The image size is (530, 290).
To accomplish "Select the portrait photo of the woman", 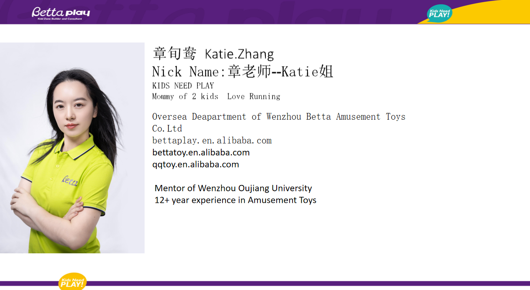I will (72, 148).
